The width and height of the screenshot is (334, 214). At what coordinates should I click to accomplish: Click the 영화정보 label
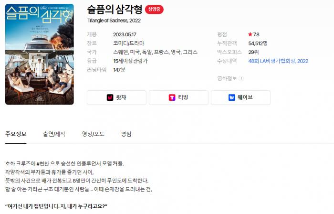(x=227, y=78)
